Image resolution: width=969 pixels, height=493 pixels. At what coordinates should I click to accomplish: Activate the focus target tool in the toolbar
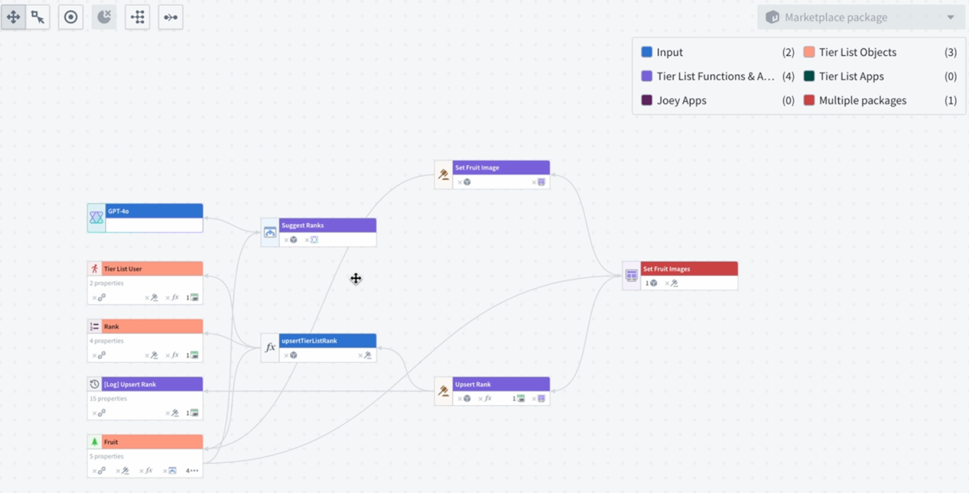click(x=70, y=16)
